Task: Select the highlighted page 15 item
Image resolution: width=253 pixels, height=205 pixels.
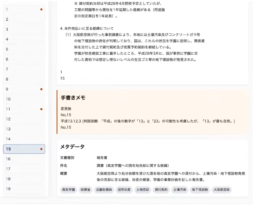Action: 24,149
